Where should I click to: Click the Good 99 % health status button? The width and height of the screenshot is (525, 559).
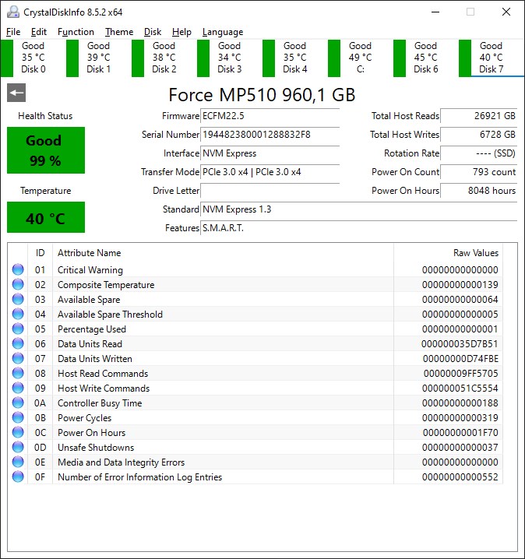point(46,150)
